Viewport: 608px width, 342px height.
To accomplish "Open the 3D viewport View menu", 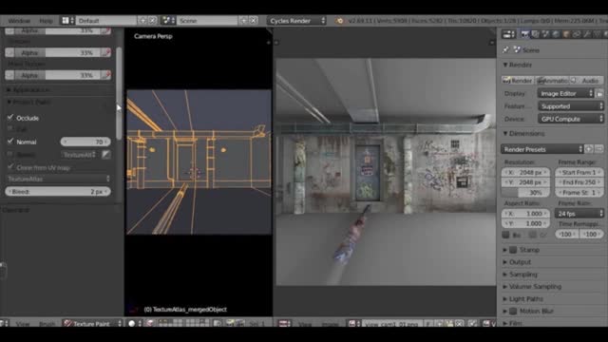I will pos(23,324).
